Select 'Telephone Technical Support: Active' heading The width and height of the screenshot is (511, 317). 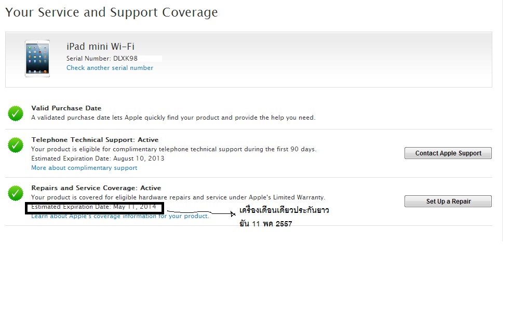point(95,140)
